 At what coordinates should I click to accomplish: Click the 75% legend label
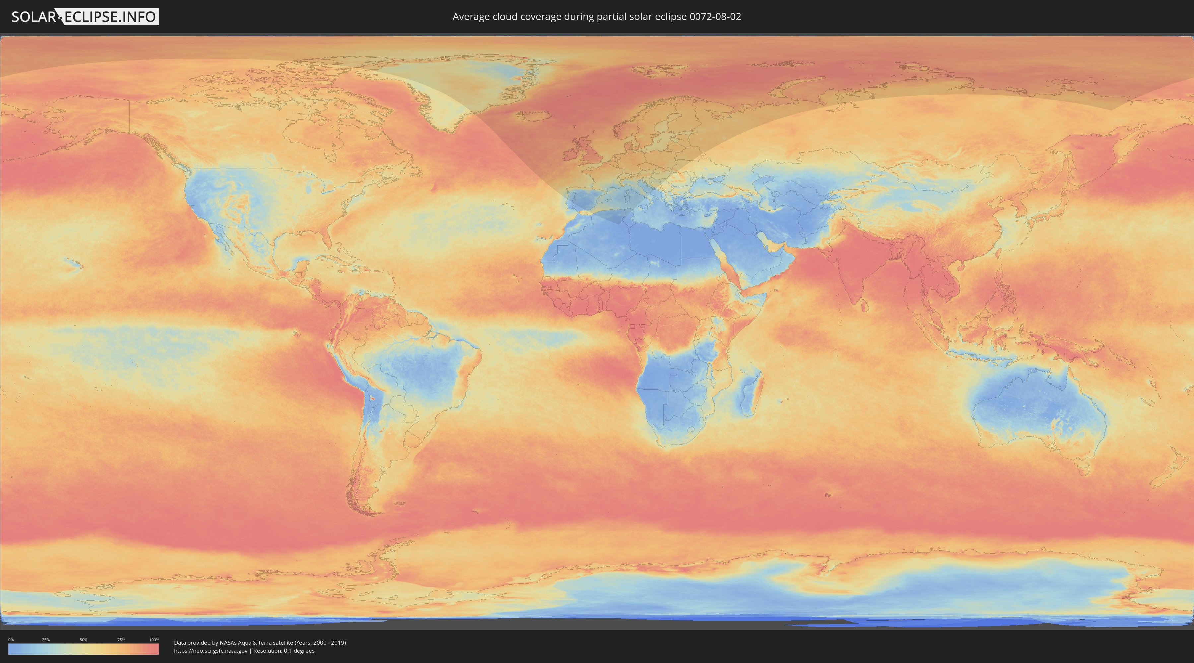click(x=121, y=640)
